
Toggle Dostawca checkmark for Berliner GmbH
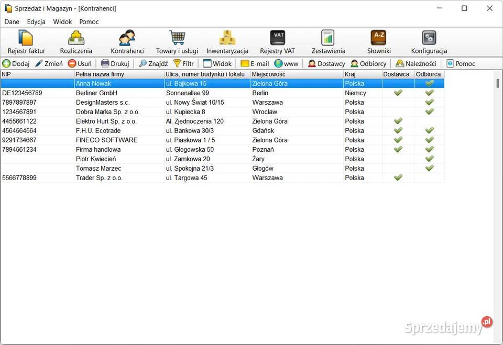pyautogui.click(x=398, y=93)
